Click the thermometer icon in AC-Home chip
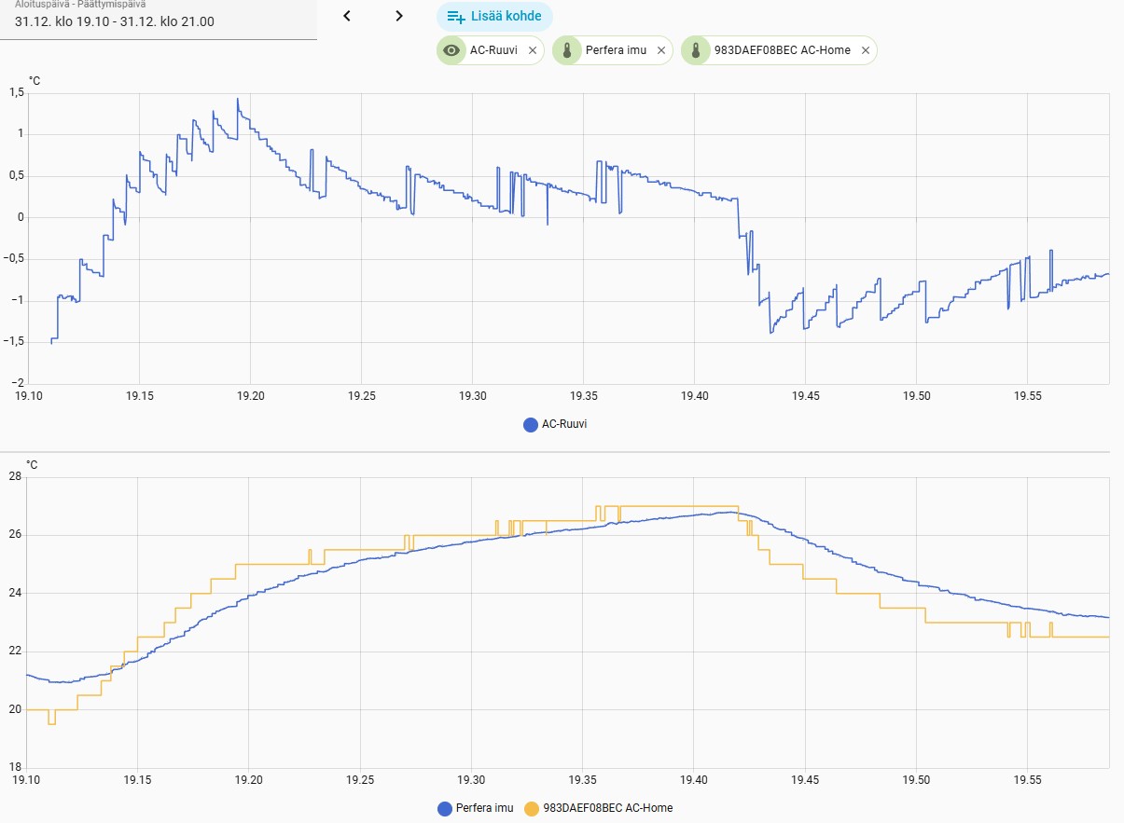Screen dimensions: 1124x823 (696, 50)
